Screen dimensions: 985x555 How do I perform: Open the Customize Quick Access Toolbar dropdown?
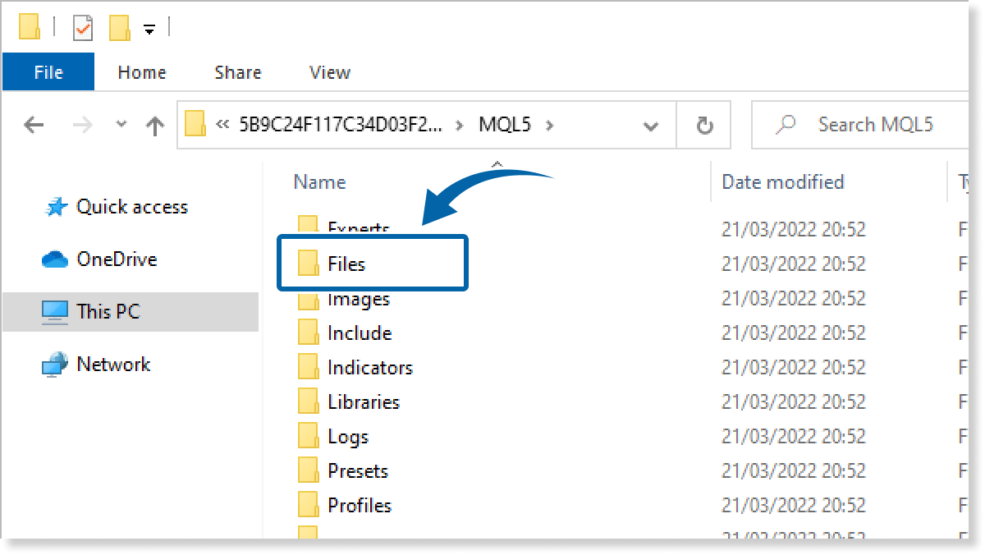pyautogui.click(x=149, y=30)
